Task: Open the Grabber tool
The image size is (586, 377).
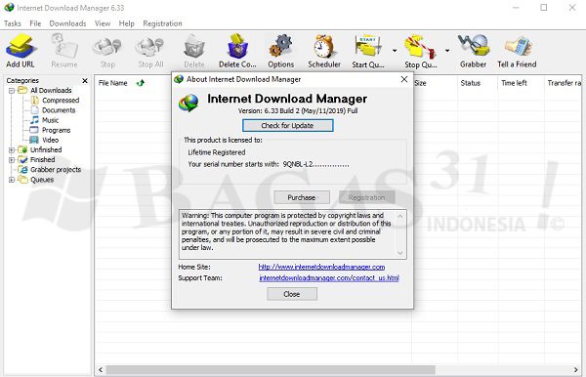Action: pyautogui.click(x=473, y=51)
